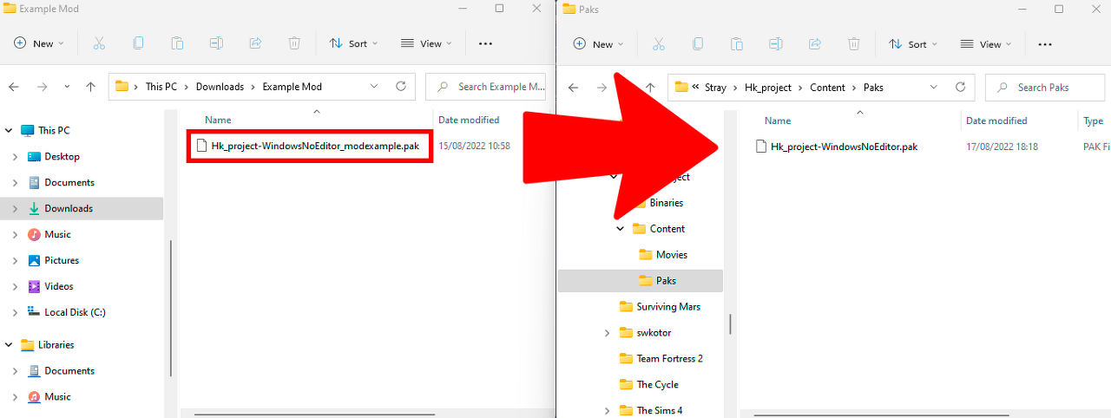Expand Downloads node in navigation pane
Screen dimensions: 1111x418
(x=15, y=208)
